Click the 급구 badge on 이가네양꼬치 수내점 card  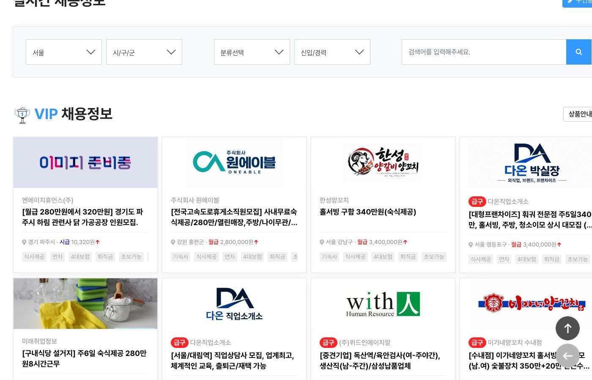pos(477,342)
